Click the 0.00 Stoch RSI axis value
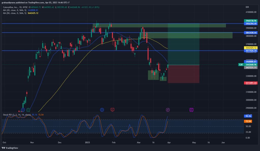Image resolution: width=260 pixels, height=151 pixels. [x=248, y=138]
